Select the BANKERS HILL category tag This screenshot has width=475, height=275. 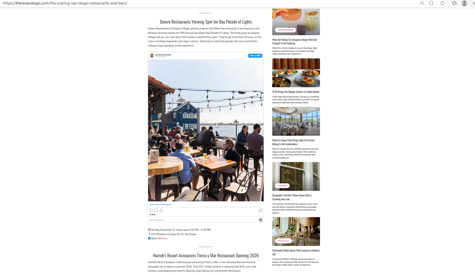[x=283, y=241]
